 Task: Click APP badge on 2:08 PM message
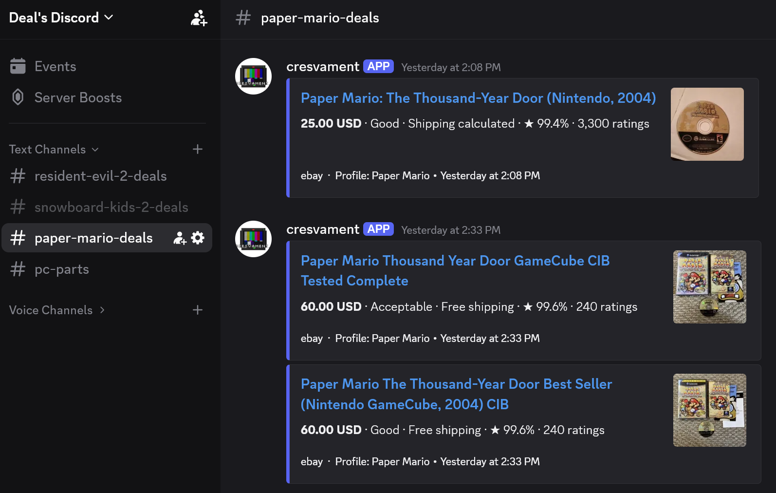click(x=378, y=66)
